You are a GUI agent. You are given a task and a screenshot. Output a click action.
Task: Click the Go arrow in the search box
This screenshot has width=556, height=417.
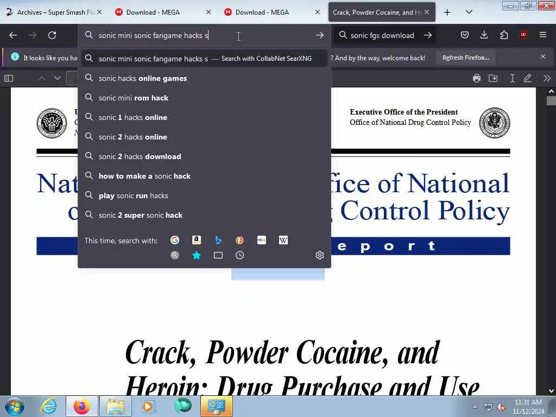[x=428, y=35]
